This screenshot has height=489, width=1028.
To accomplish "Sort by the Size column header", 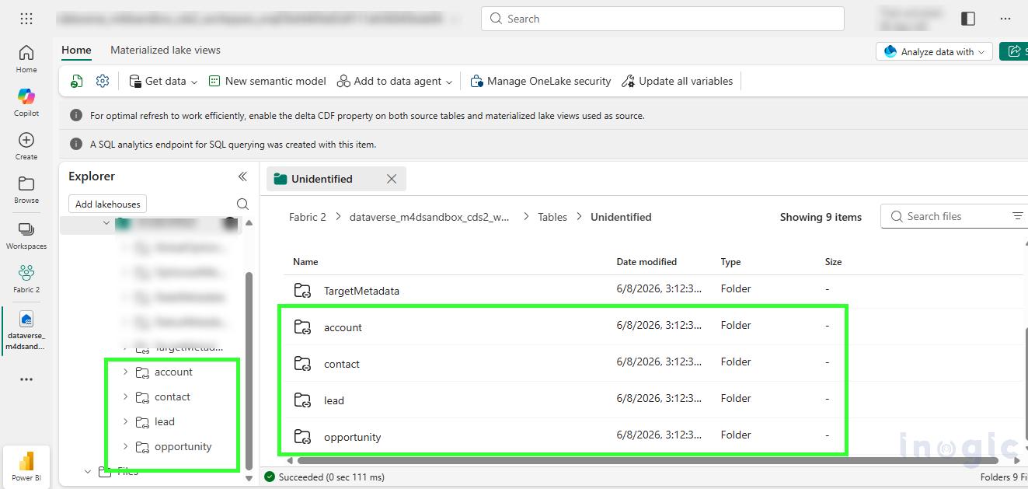I will tap(833, 262).
